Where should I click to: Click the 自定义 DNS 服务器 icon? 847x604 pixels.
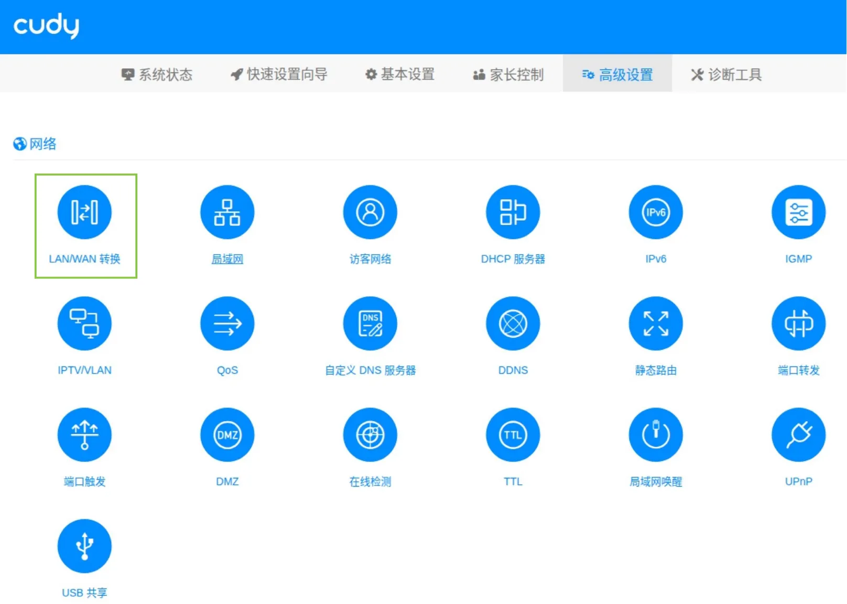pos(370,323)
